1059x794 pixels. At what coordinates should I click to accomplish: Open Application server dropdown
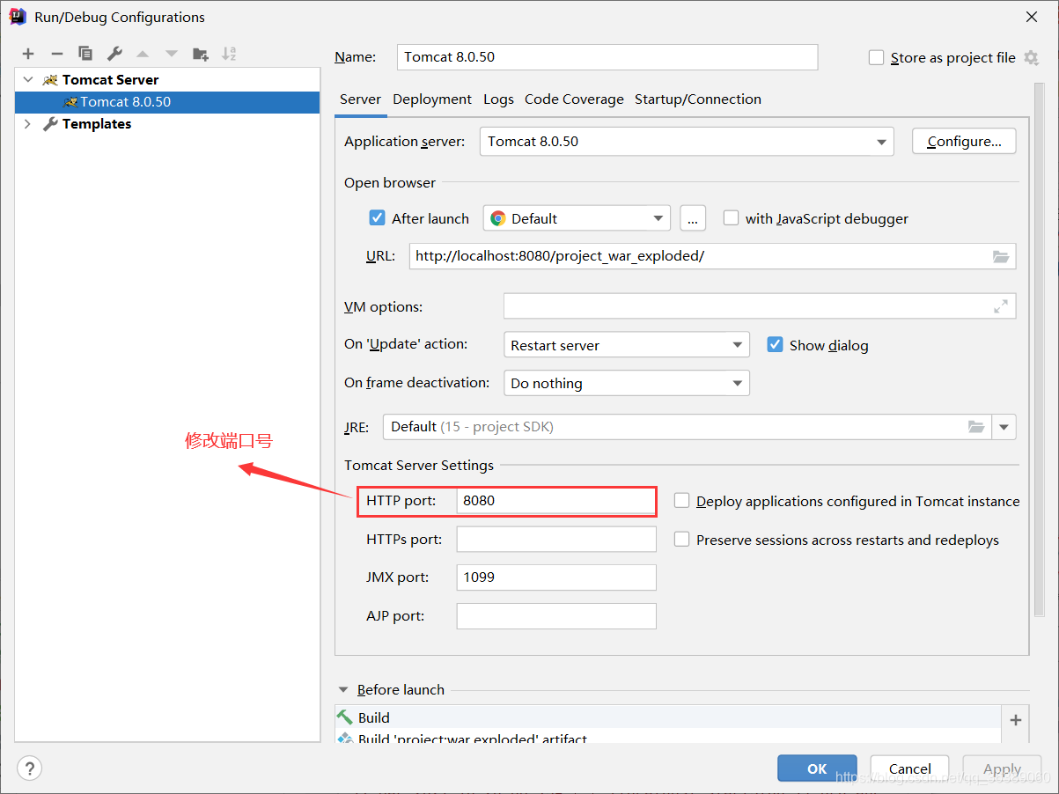click(x=687, y=142)
